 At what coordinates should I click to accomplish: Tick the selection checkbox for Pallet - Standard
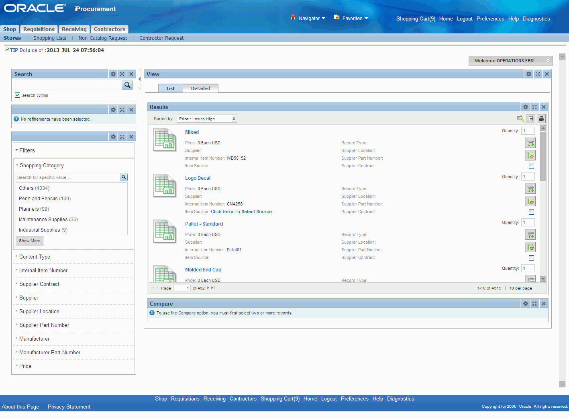[531, 258]
